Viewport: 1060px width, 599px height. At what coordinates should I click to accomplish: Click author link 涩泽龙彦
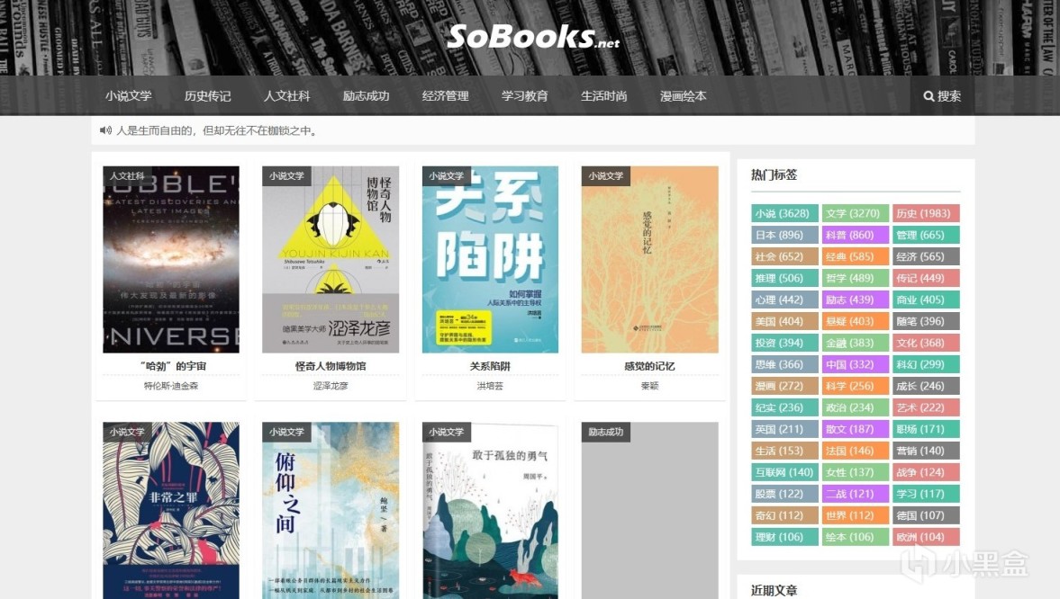click(331, 386)
